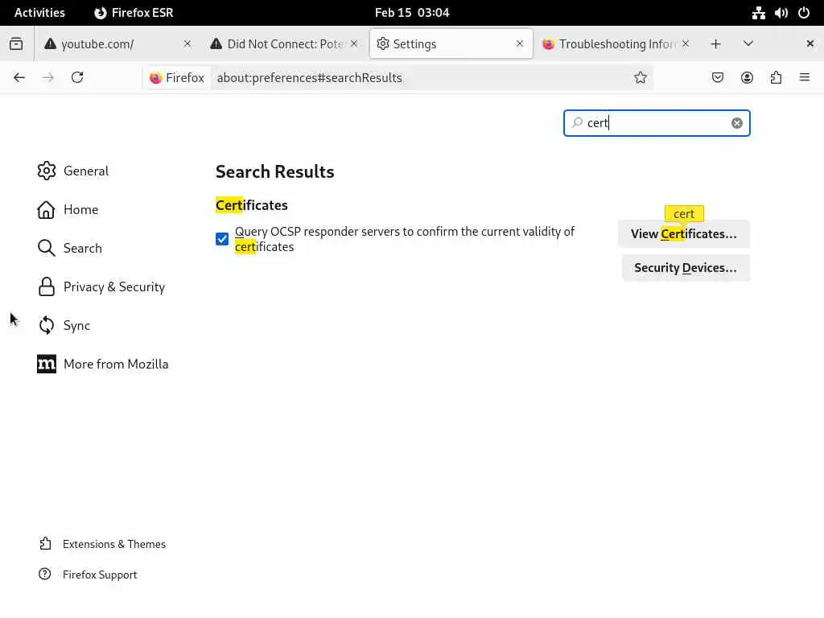Expand the list all tabs dropdown

pos(748,44)
